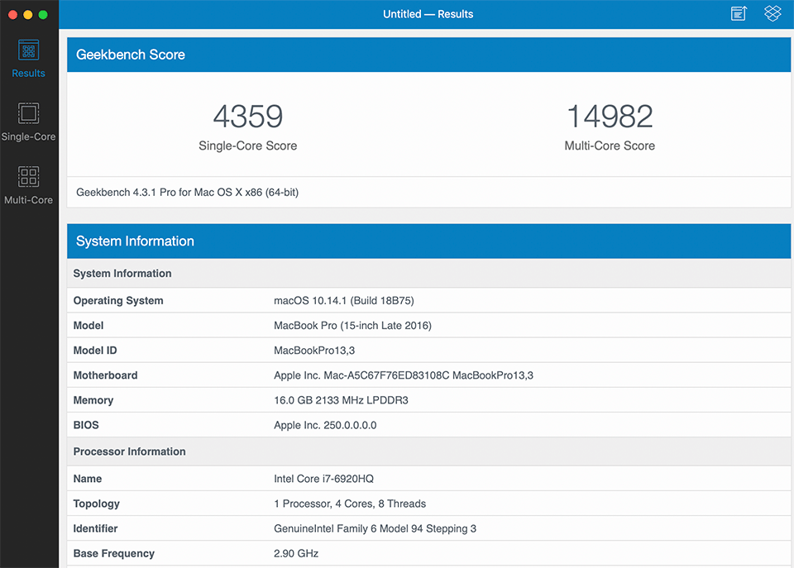This screenshot has width=794, height=568.
Task: Maximize the Geekbench window
Action: point(43,15)
